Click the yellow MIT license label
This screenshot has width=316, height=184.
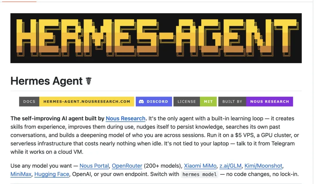(x=208, y=102)
